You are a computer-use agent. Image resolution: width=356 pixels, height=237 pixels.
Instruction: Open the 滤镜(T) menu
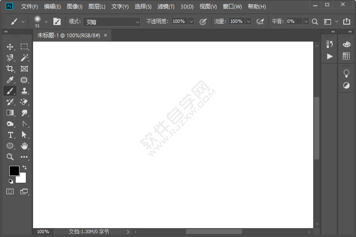(166, 7)
